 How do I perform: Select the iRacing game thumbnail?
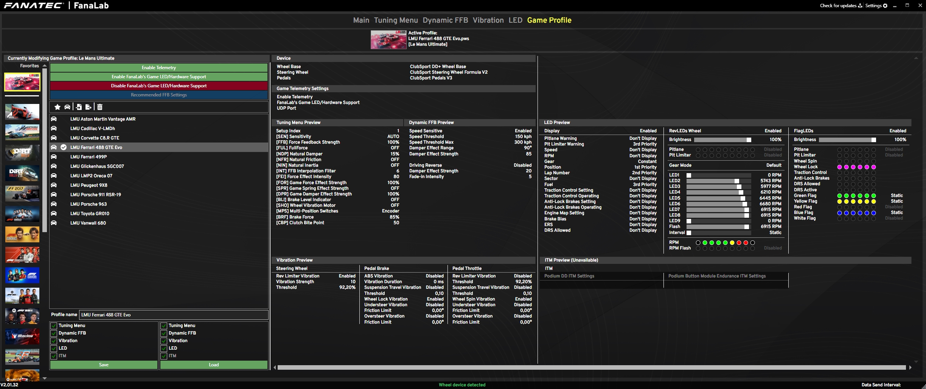22,336
